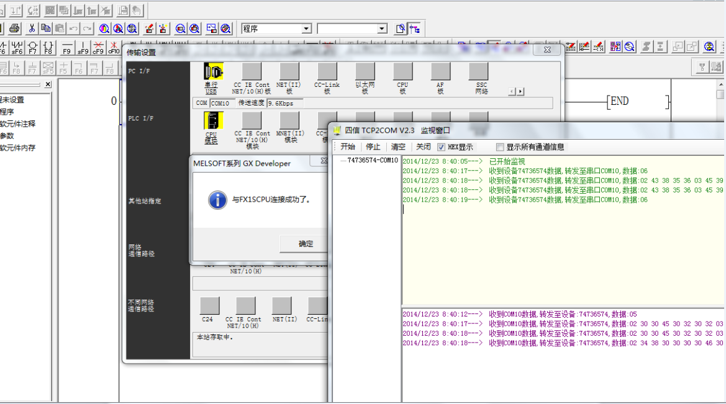Image resolution: width=726 pixels, height=404 pixels.
Task: Open the 程序 dropdown in toolbar
Action: coord(307,29)
